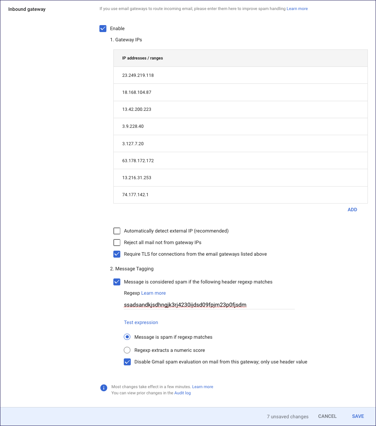
Task: Disable Gmail spam evaluation on gateway mail
Action: [127, 362]
